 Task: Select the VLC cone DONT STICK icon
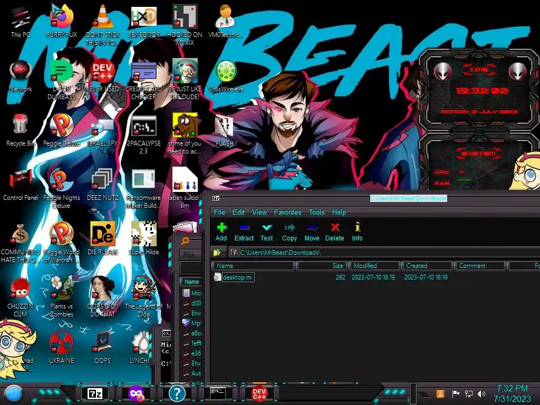[x=103, y=25]
